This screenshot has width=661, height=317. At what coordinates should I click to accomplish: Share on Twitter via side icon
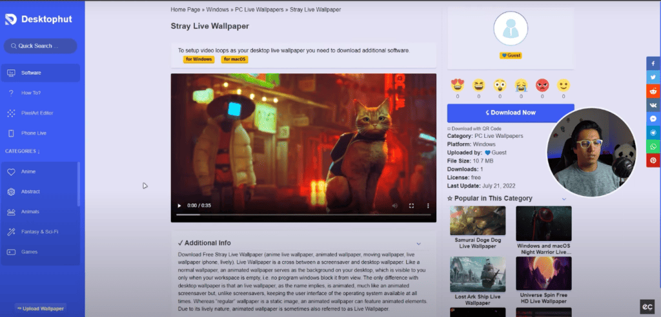click(653, 77)
